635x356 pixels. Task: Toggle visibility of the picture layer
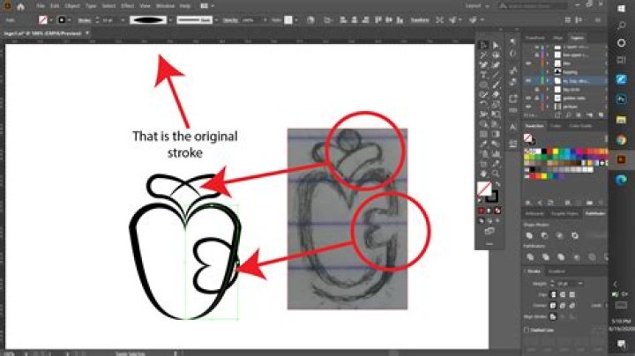528,107
